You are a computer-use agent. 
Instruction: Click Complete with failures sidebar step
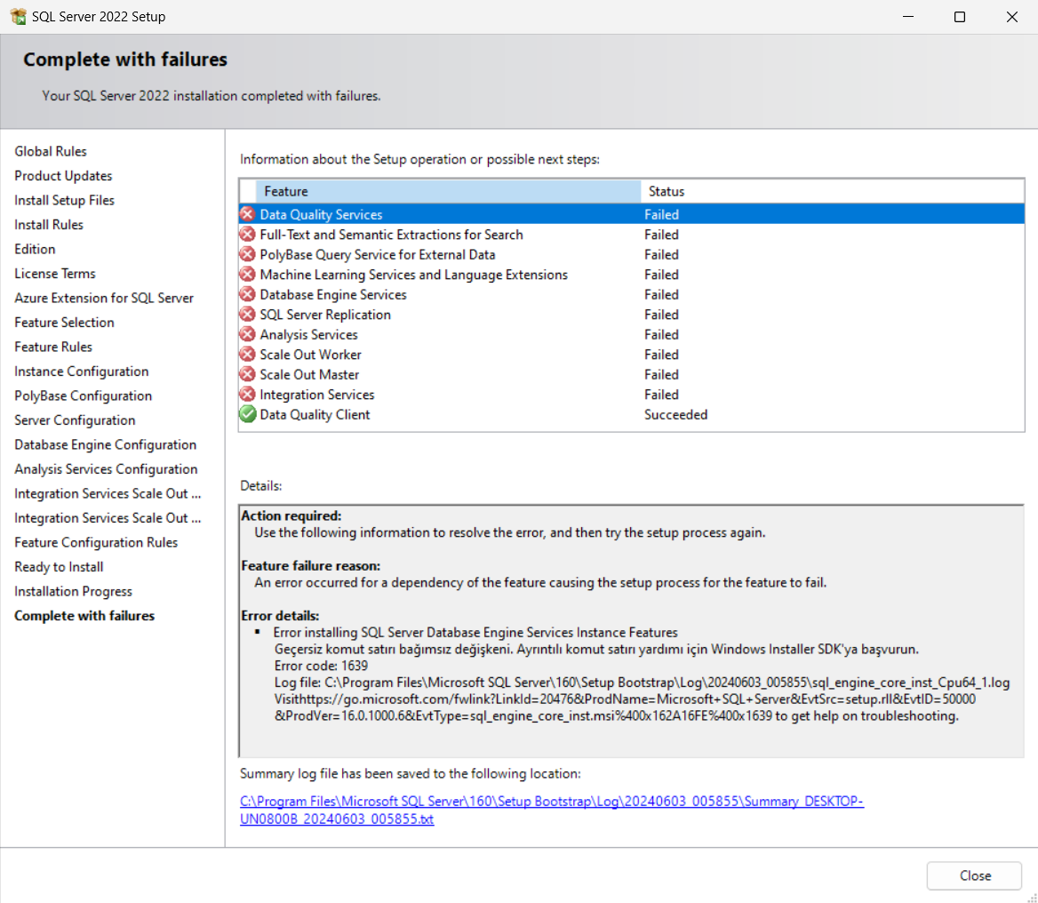coord(84,616)
